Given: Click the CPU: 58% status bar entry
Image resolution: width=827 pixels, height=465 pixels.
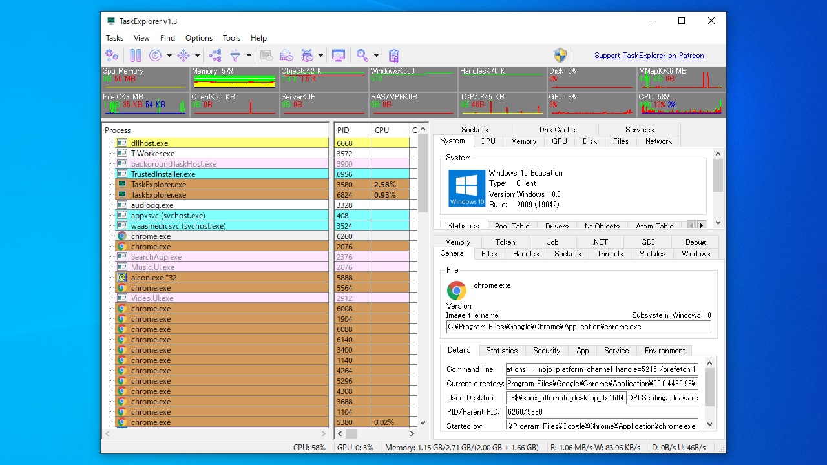Looking at the screenshot, I should (309, 447).
